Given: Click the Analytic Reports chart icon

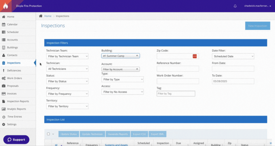Looking at the screenshot, I should pyautogui.click(x=4, y=109).
